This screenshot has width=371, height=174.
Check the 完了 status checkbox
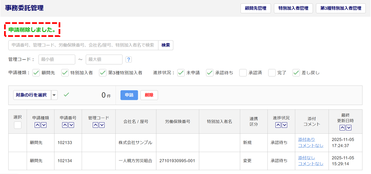[x=272, y=73]
